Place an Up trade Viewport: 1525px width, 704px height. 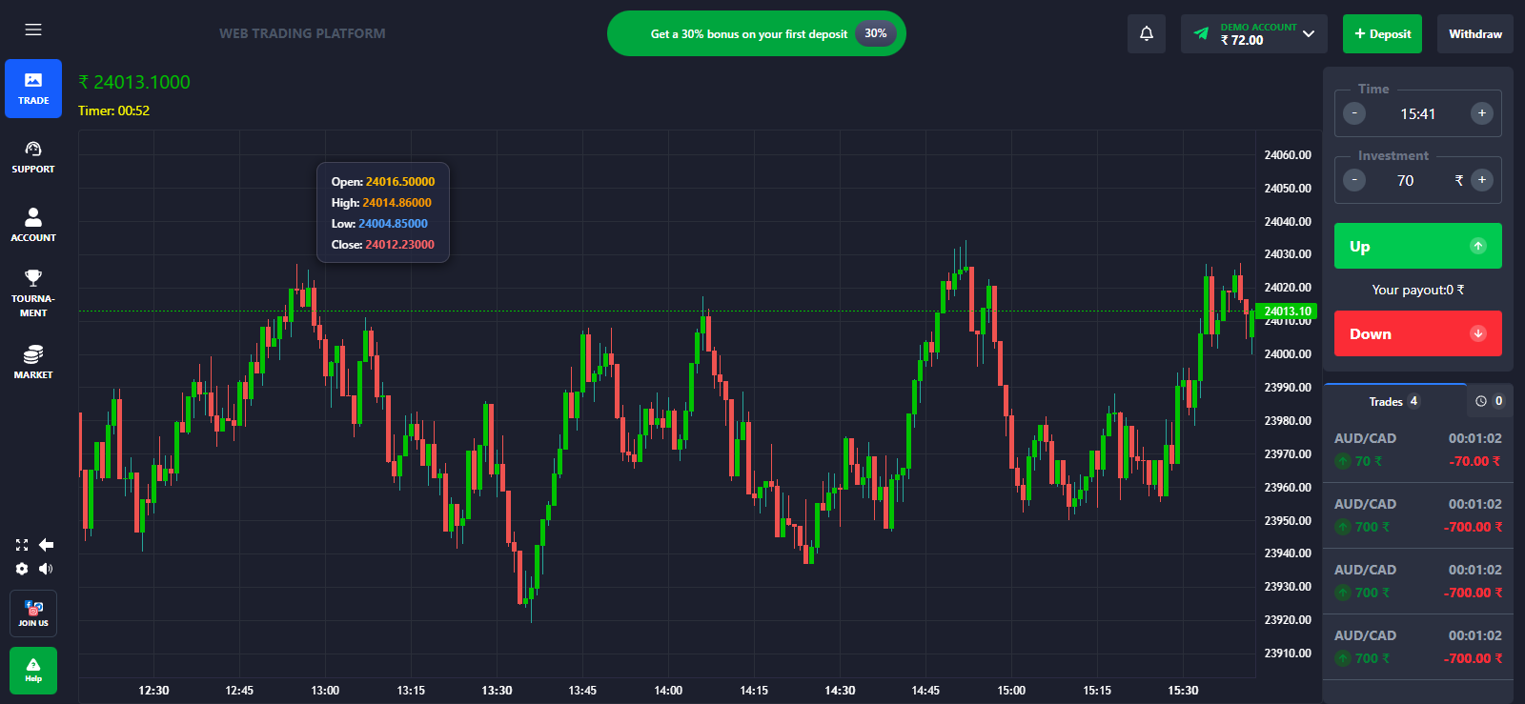tap(1417, 246)
